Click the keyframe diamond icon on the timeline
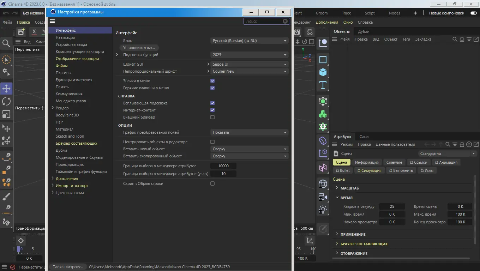Viewport: 480px width, 271px height. point(21,241)
